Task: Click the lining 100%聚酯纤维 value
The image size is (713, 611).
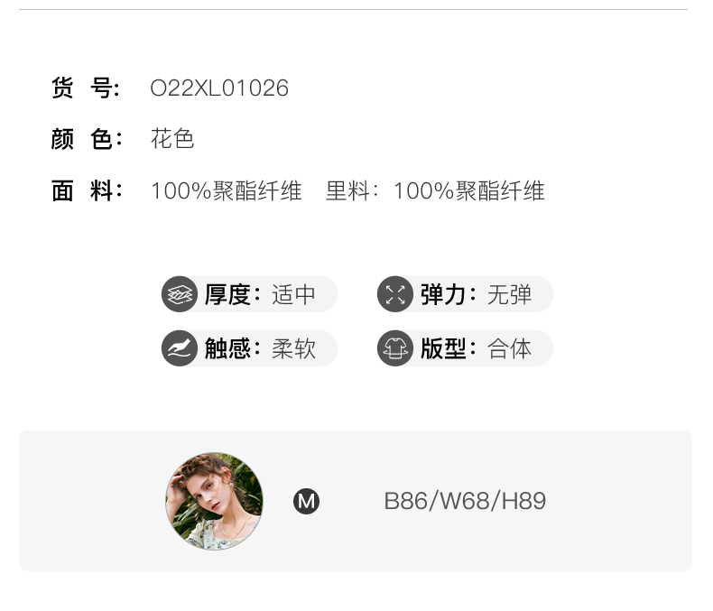Action: tap(468, 191)
